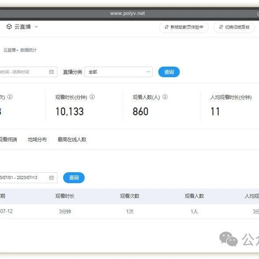Open the 云直播 breadcrumb link

pyautogui.click(x=9, y=50)
